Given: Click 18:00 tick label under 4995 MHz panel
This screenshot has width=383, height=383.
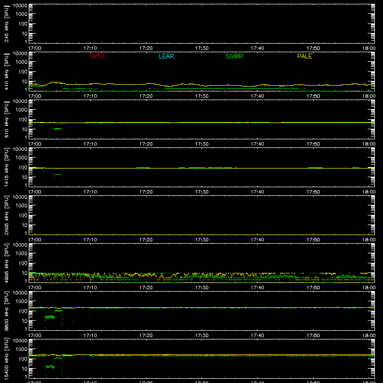Looking at the screenshot, I should click(369, 288).
